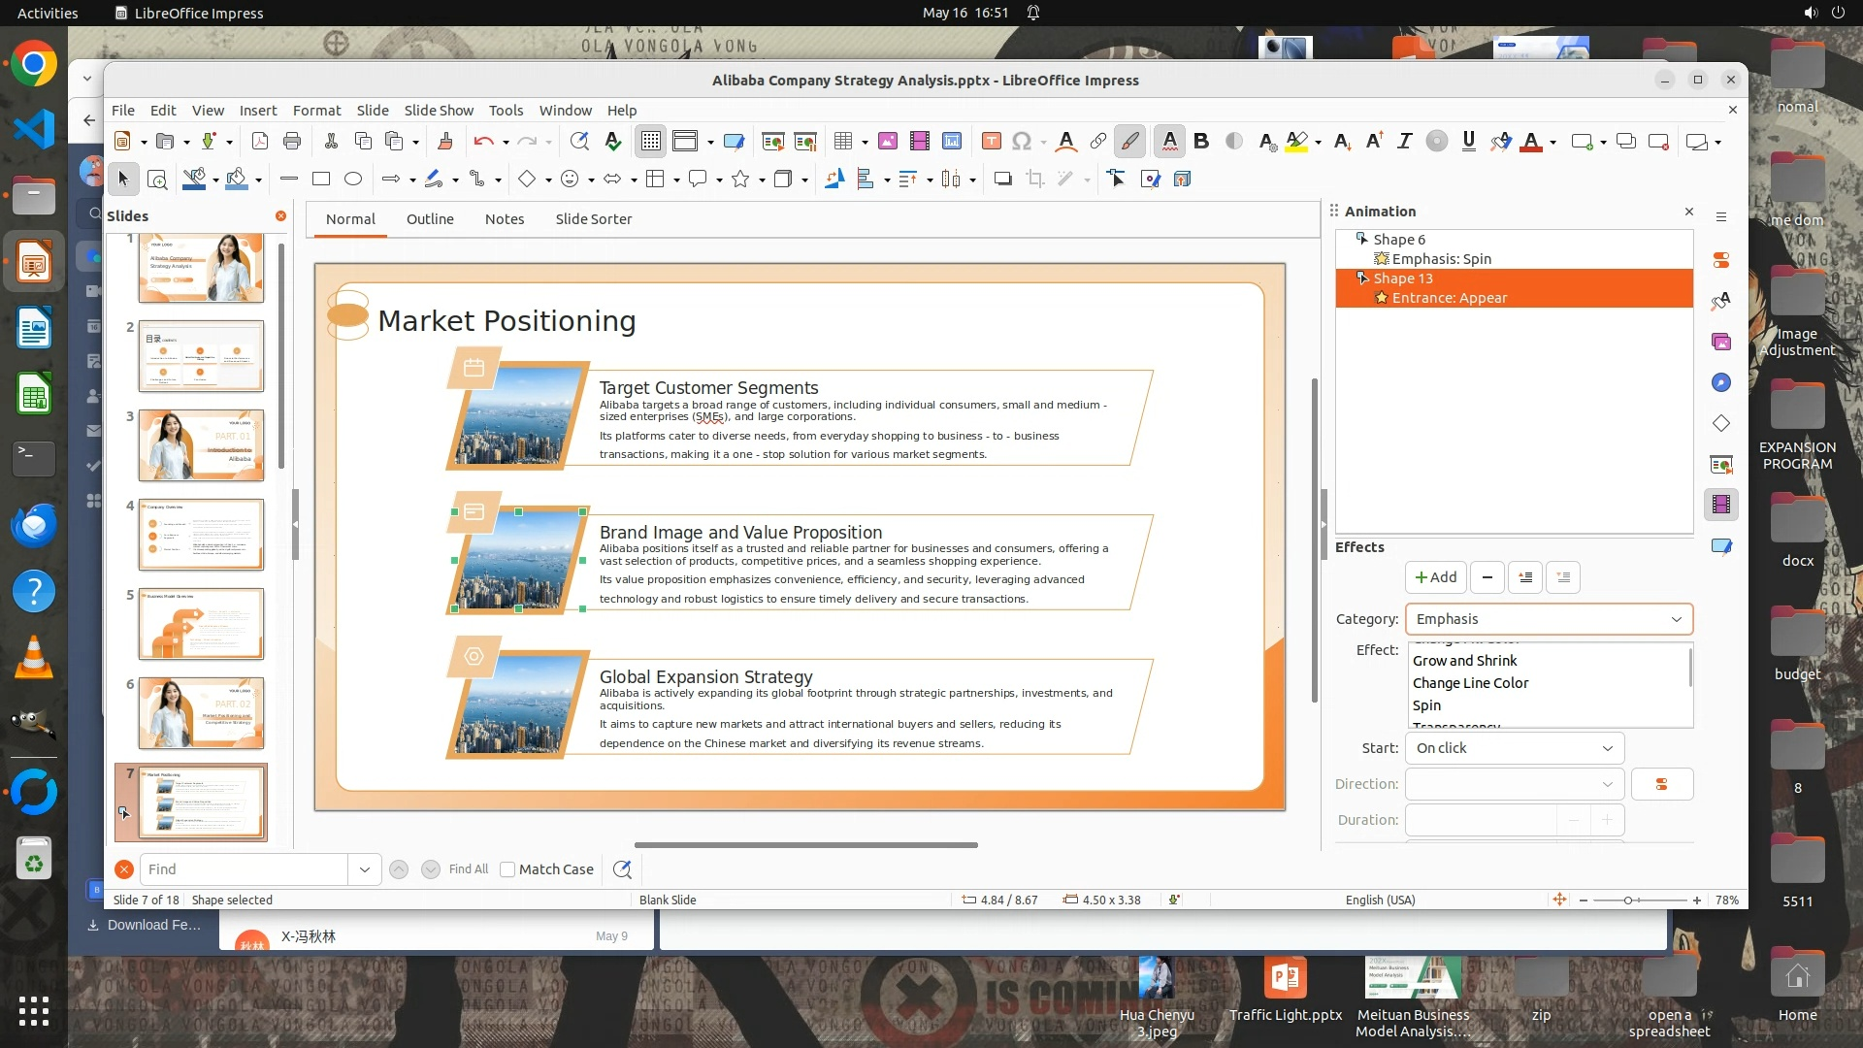
Task: Toggle Display Grid button in toolbar
Action: click(x=650, y=142)
